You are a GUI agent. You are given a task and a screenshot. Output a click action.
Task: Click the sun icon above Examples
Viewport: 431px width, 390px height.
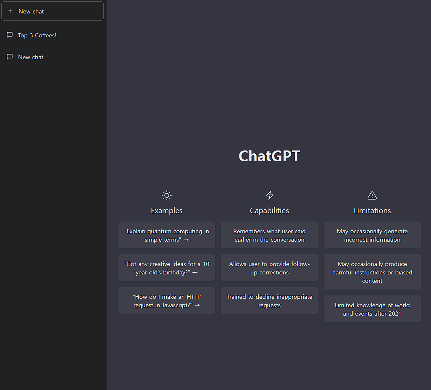coord(167,195)
